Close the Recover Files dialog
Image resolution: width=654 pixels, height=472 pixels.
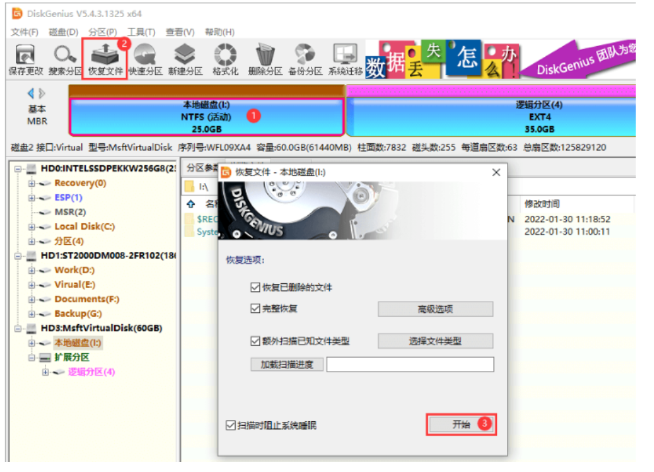pos(496,172)
